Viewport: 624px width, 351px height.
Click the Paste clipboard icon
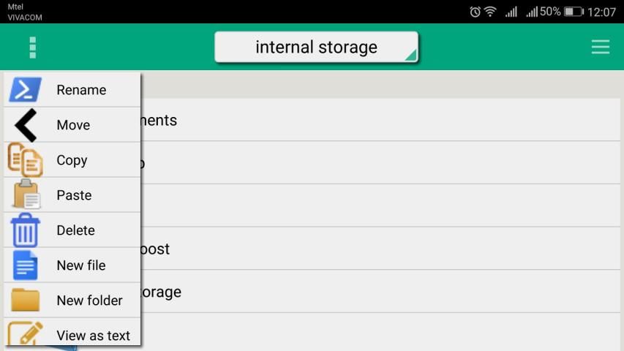pos(26,195)
